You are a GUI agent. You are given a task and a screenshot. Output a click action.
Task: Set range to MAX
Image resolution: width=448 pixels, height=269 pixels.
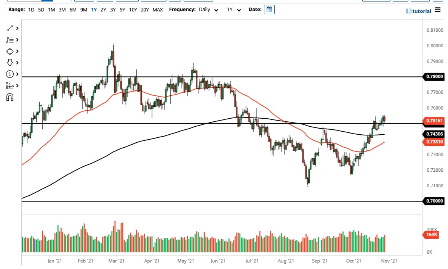(158, 10)
